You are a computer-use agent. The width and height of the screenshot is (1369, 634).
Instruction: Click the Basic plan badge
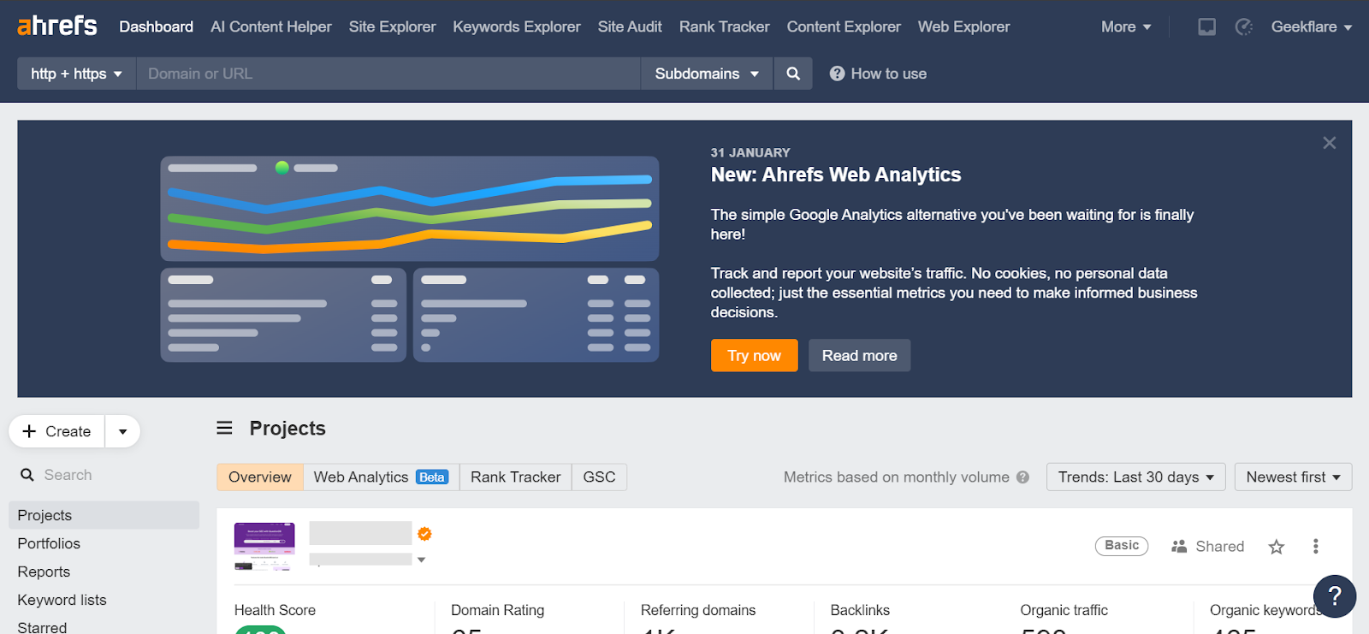click(x=1122, y=546)
